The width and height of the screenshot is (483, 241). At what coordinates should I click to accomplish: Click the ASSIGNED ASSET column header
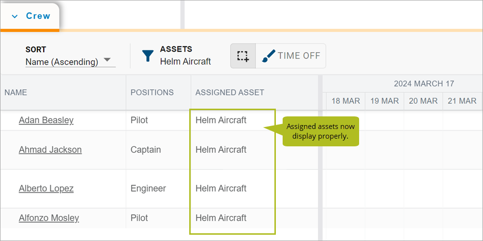(x=230, y=93)
